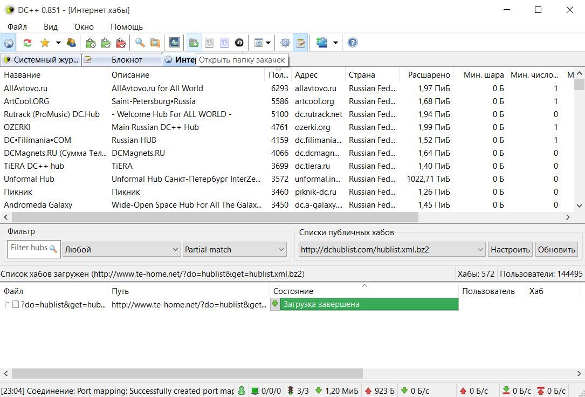Select the Andromeda Galaxy hub row

pos(286,205)
